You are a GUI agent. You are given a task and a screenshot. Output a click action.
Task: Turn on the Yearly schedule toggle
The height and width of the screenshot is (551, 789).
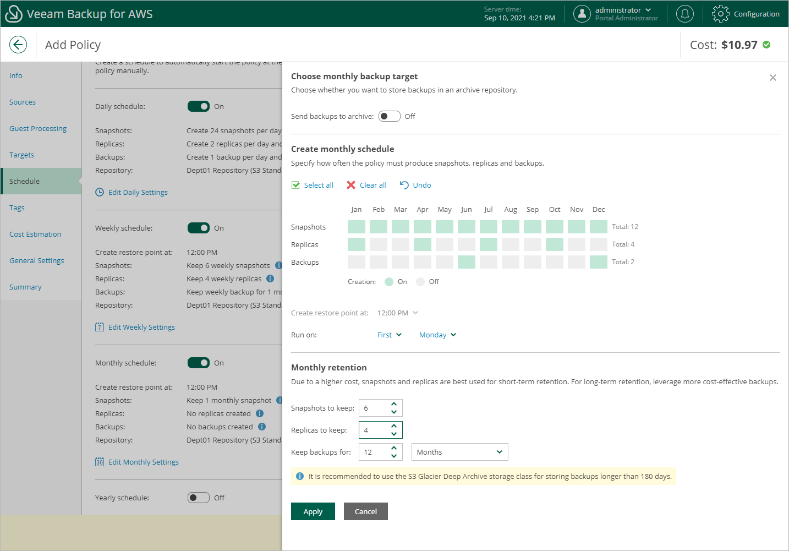click(x=198, y=498)
